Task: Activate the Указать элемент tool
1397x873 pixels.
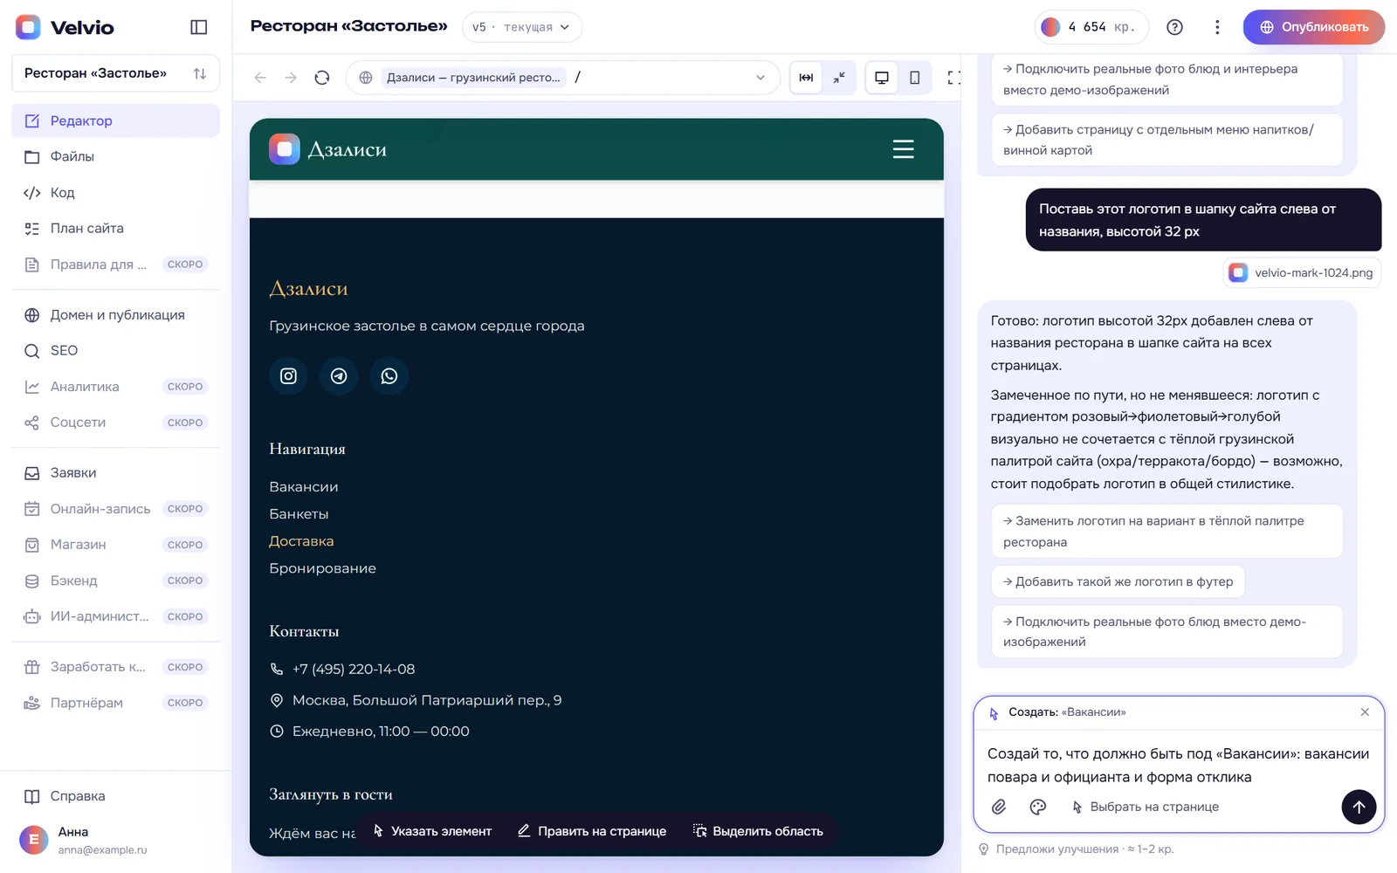Action: click(432, 831)
